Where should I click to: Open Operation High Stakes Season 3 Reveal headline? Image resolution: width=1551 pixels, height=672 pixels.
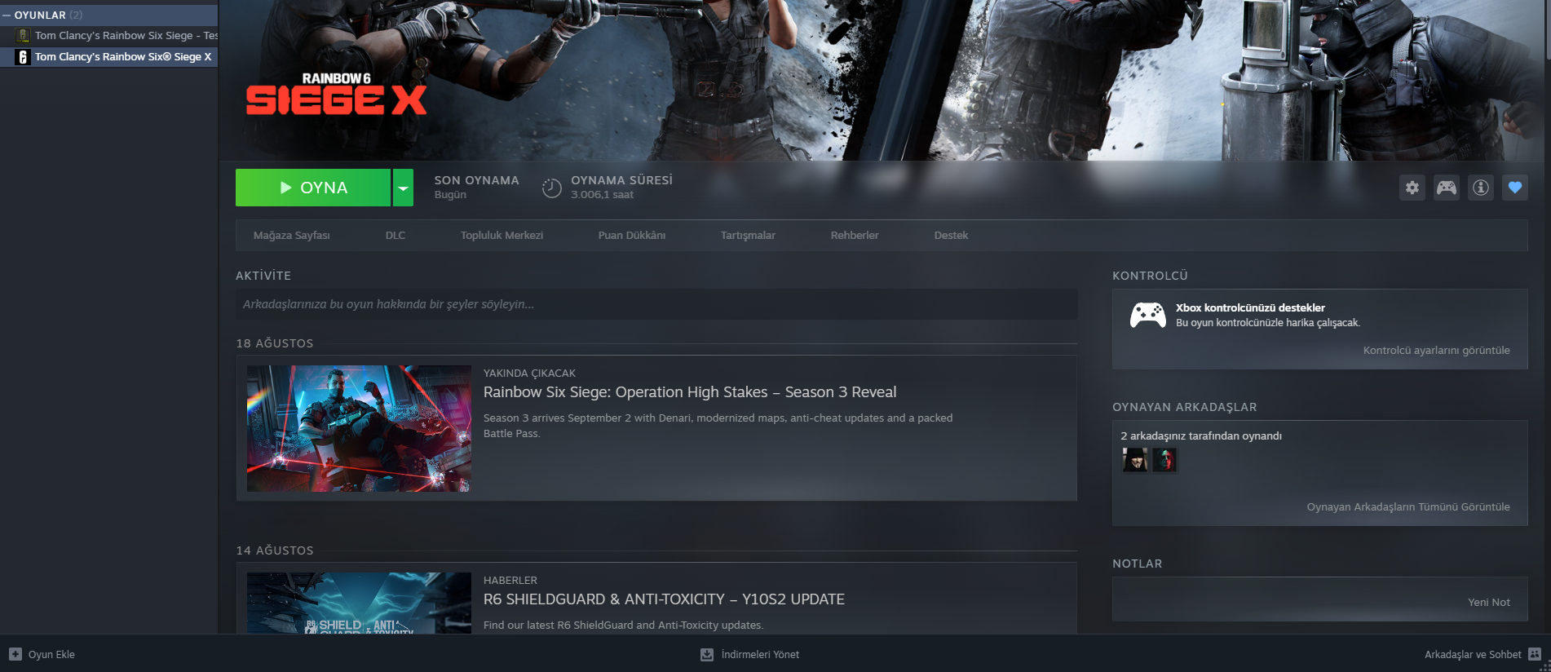[x=690, y=392]
